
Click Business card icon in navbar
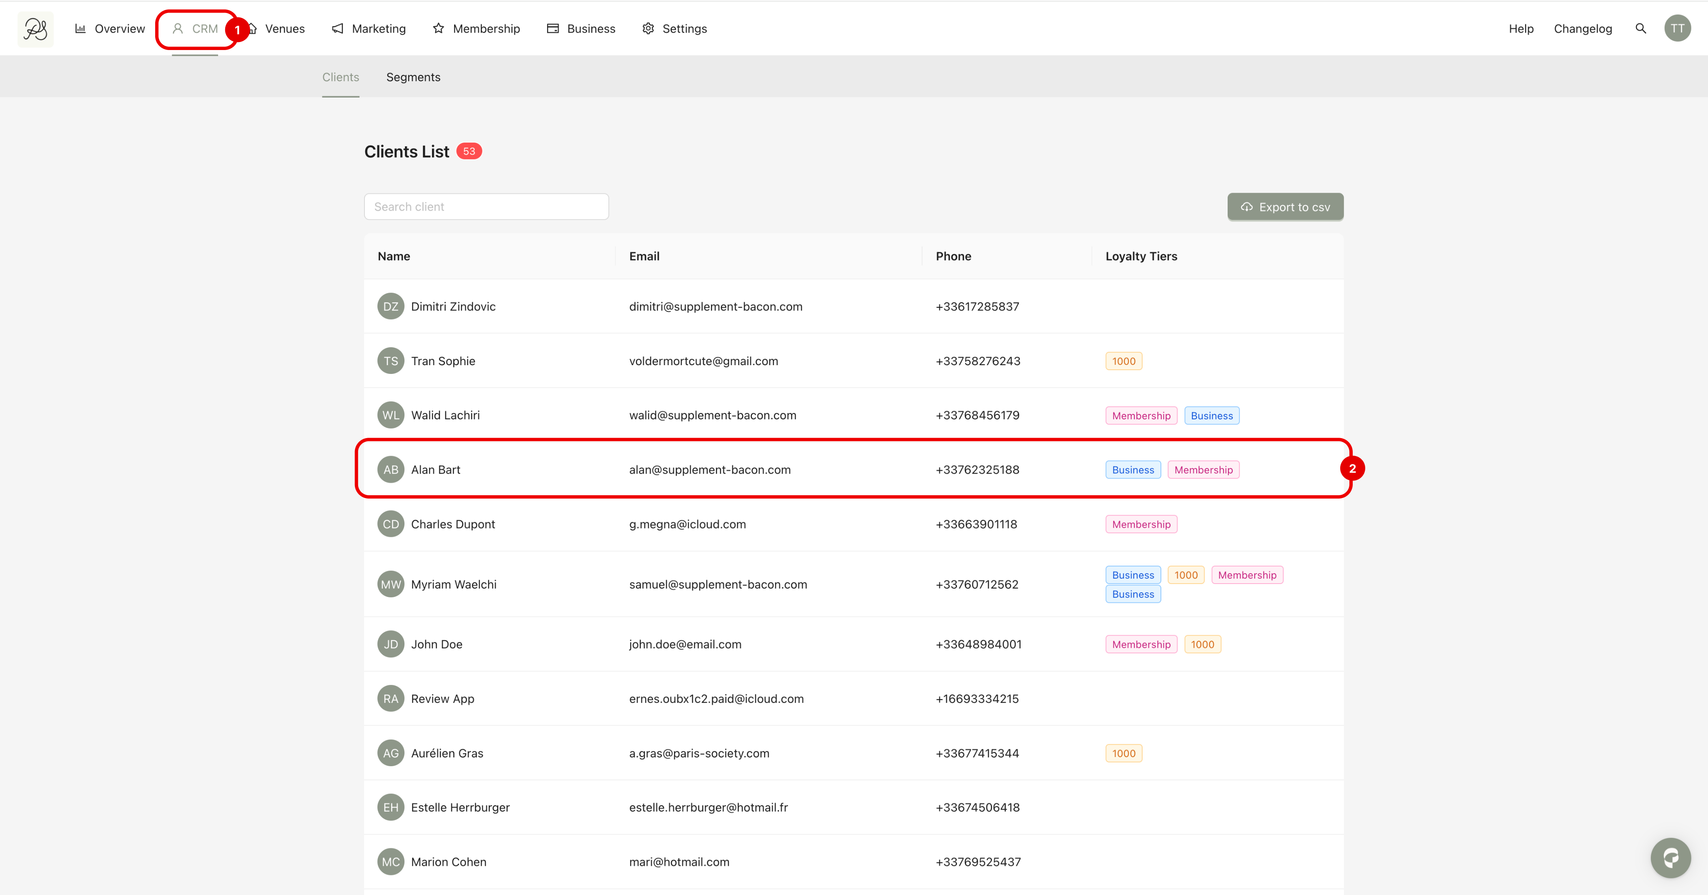(x=553, y=28)
